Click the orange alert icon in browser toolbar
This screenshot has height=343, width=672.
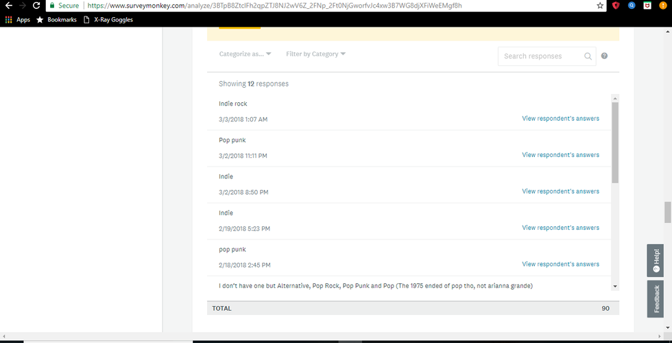pyautogui.click(x=662, y=5)
